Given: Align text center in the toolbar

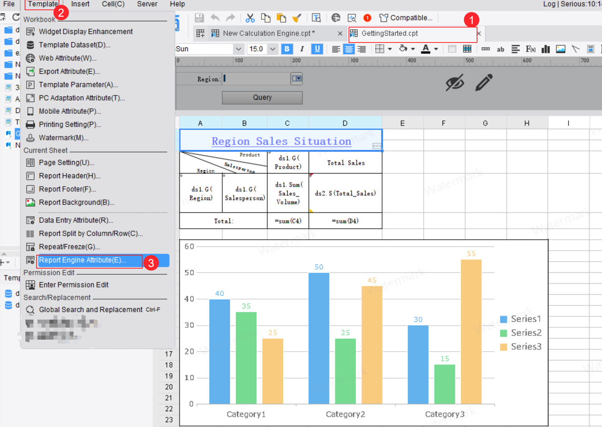Looking at the screenshot, I should click(349, 49).
